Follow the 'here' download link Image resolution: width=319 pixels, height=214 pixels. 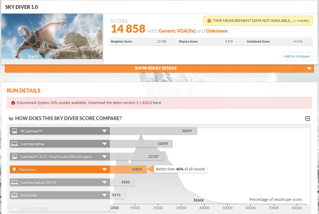[157, 103]
